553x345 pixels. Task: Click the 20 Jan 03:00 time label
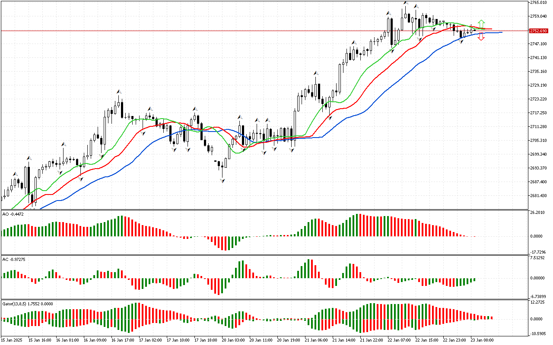coord(233,340)
